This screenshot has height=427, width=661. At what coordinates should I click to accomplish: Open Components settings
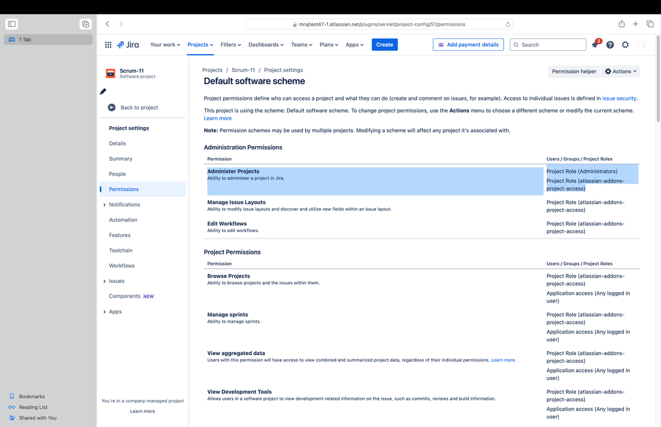[124, 296]
